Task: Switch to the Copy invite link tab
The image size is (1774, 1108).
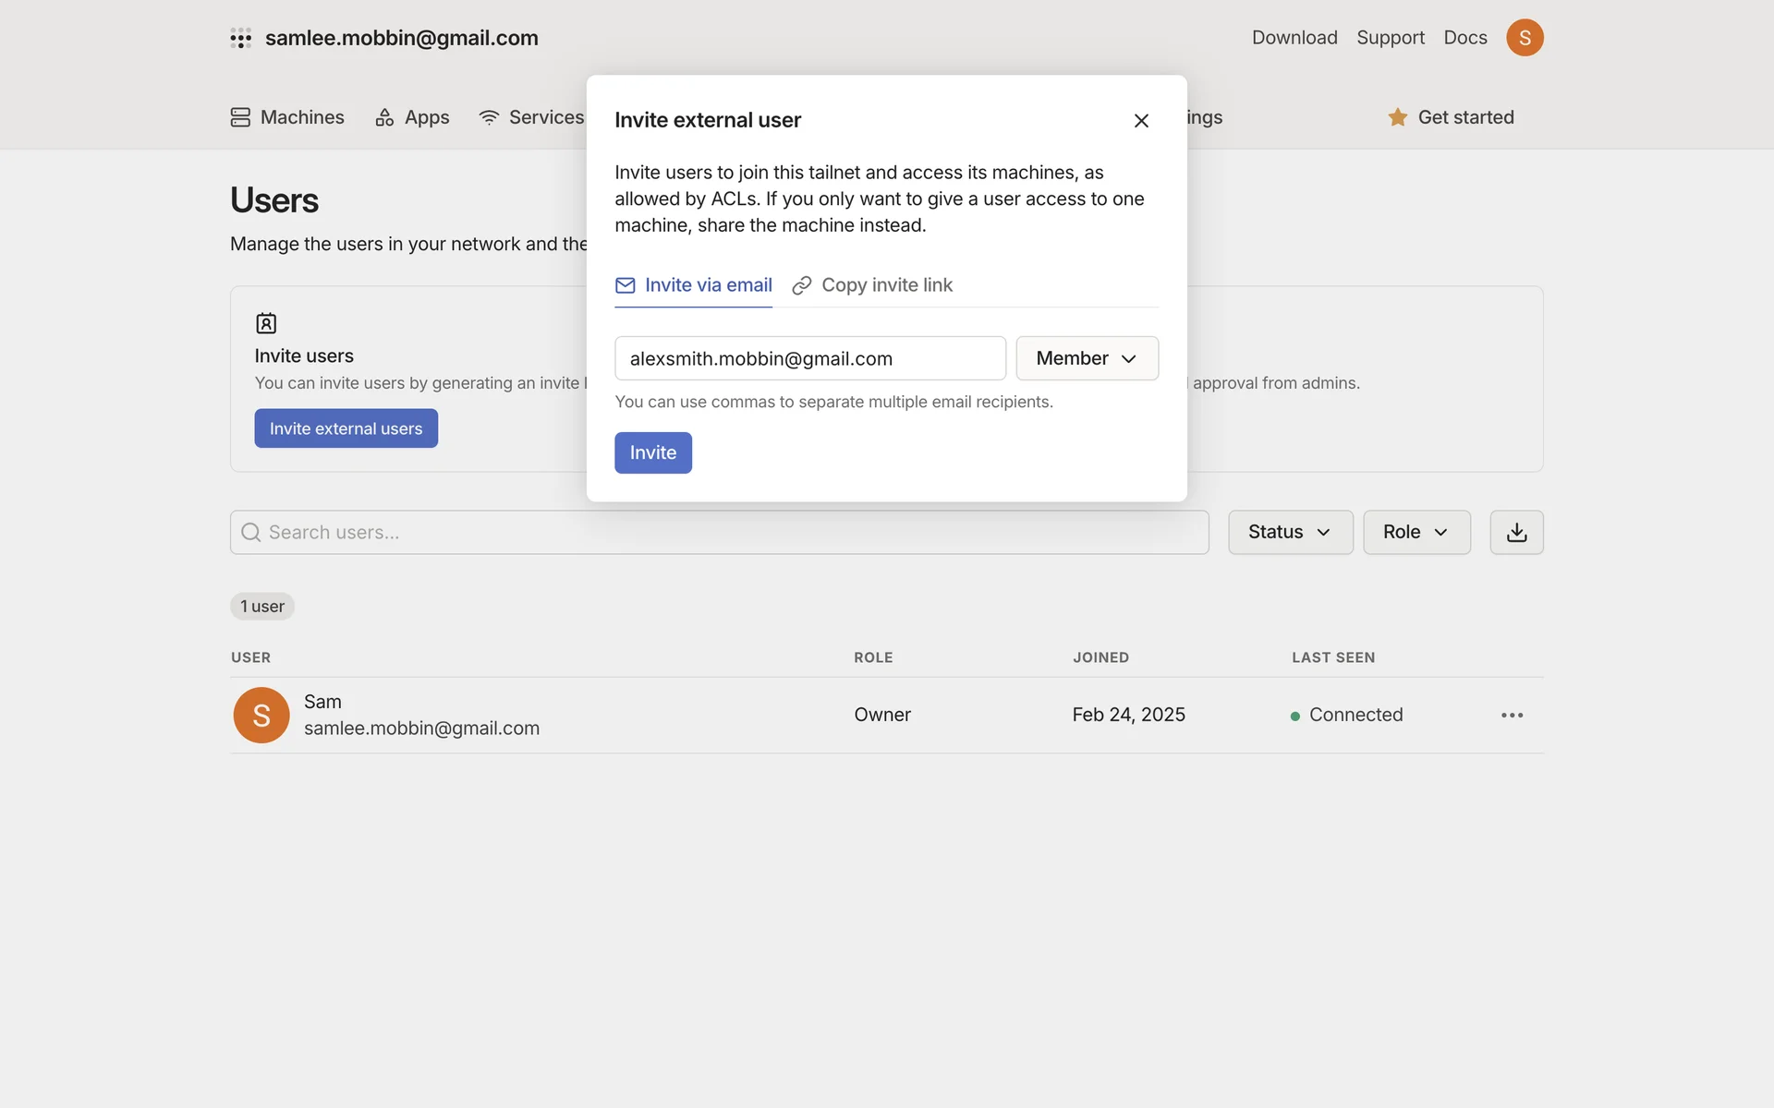Action: click(x=886, y=285)
